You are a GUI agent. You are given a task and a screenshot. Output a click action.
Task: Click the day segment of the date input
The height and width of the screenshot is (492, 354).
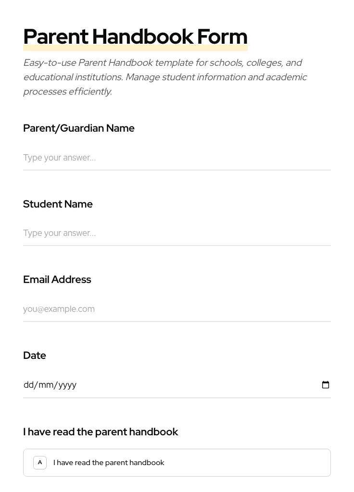pos(29,385)
